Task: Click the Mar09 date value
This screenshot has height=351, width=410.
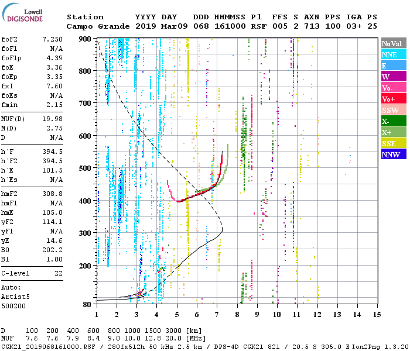Action: tap(175, 26)
